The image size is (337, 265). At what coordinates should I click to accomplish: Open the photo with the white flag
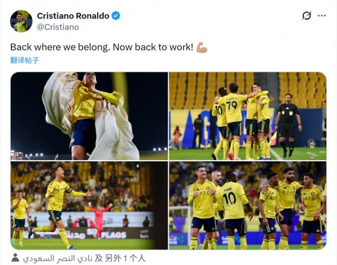click(x=89, y=116)
